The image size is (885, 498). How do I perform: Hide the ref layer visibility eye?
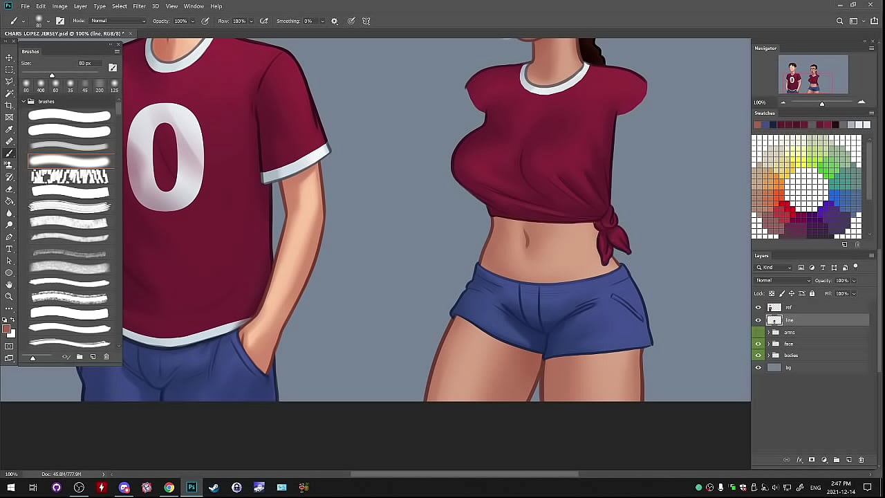[x=758, y=308]
